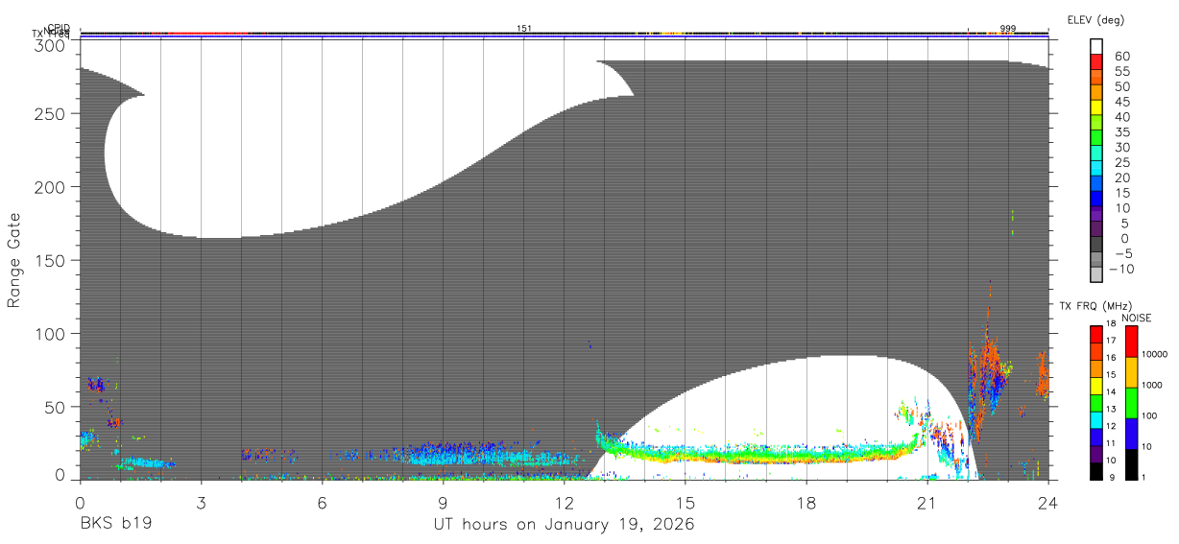Screen dimensions: 1179x544
Task: Click the black NOISE legend swatch
Action: (x=1132, y=464)
